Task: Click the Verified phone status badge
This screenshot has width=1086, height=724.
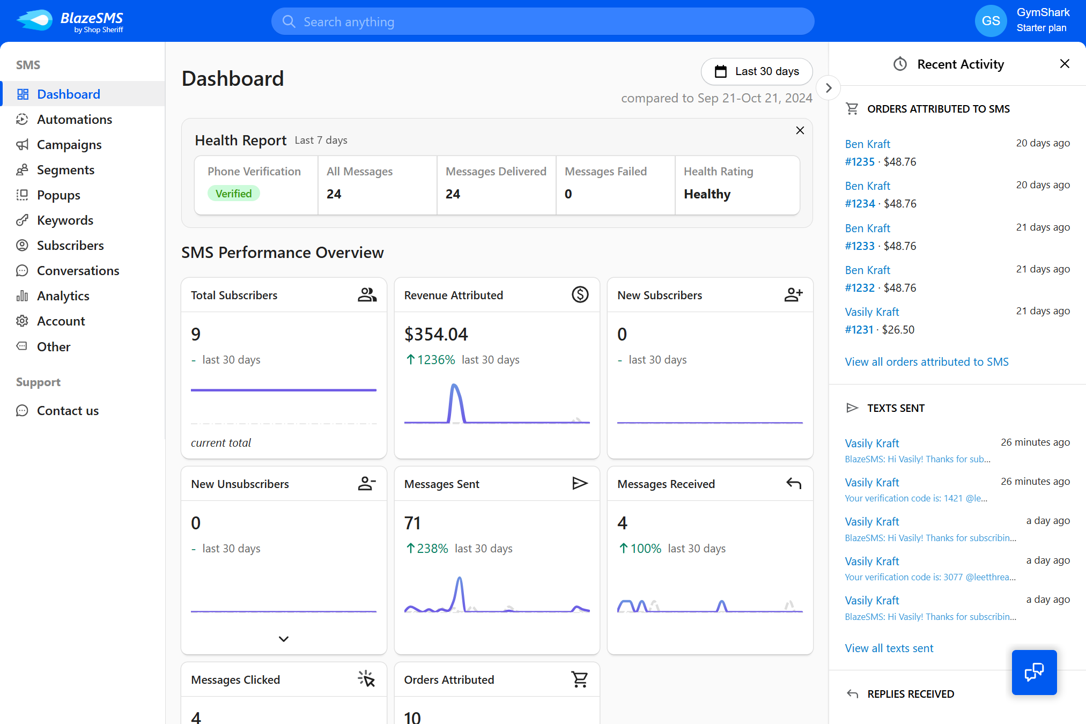Action: click(234, 194)
